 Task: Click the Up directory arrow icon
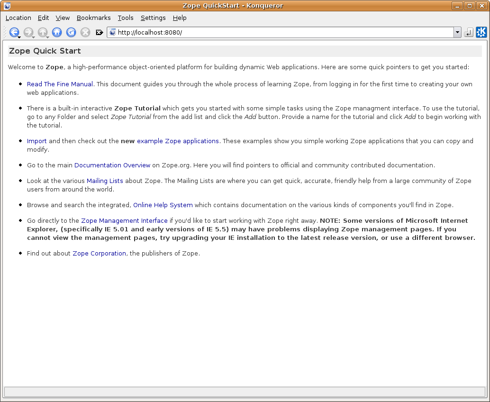(43, 32)
